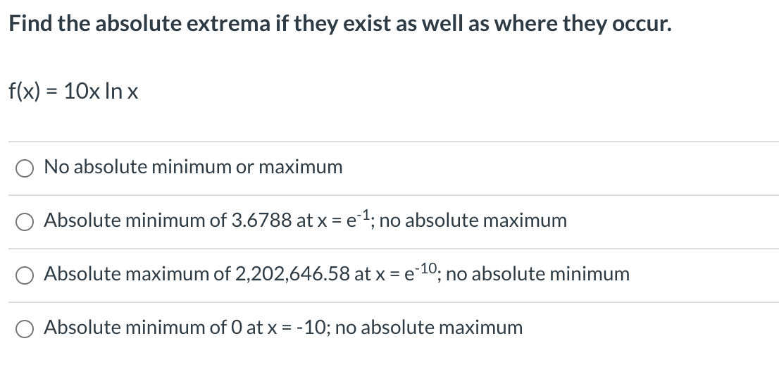Viewport: 779px width, 372px height.
Task: Click the function expression f(x) = 10x ln x
Action: 73,92
